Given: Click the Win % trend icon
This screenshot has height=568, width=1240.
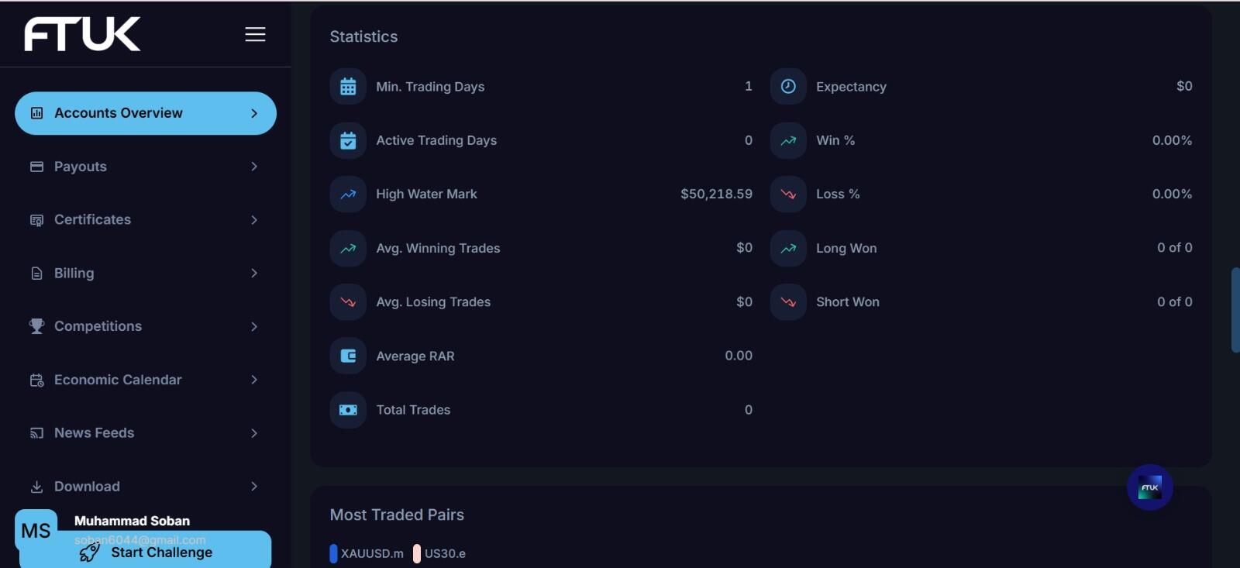Looking at the screenshot, I should pos(788,140).
